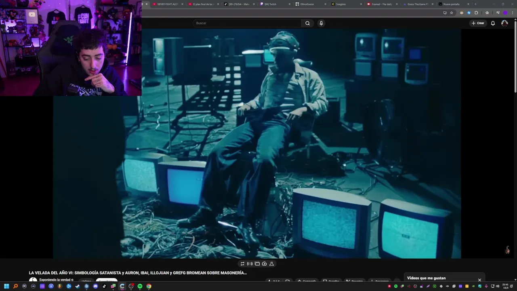
Task: Click the page vertical scrollbar
Action: point(515,57)
